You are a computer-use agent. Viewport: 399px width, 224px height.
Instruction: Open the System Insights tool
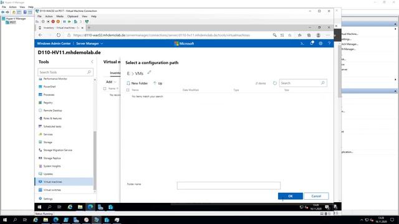(x=52, y=166)
